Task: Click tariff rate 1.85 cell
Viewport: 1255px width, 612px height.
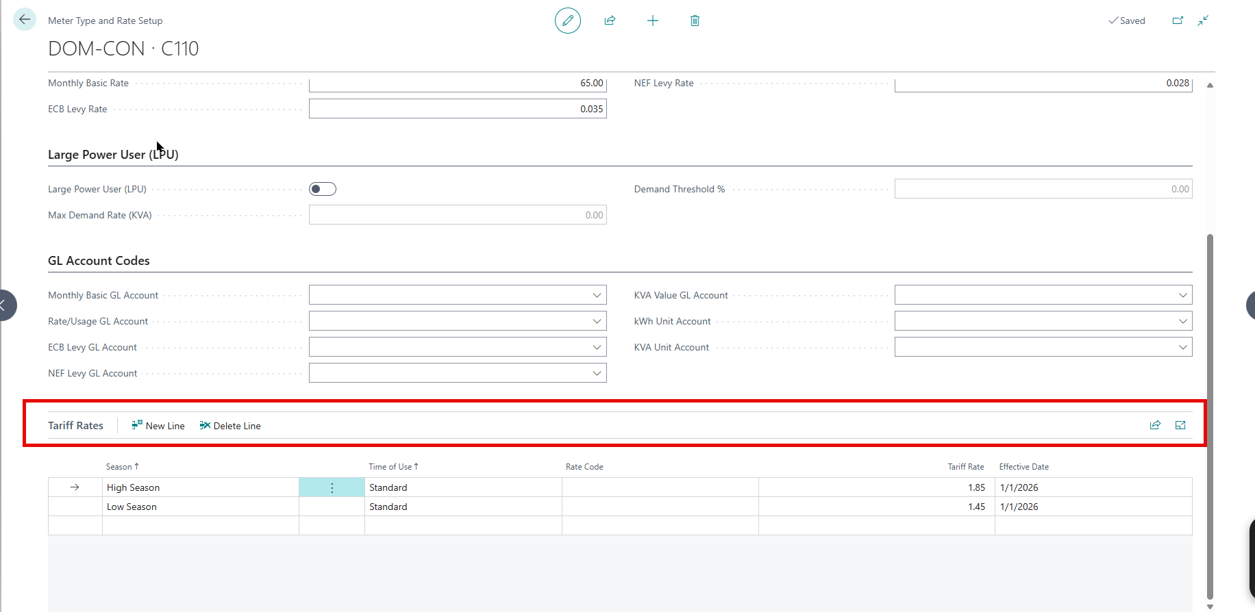Action: point(877,487)
